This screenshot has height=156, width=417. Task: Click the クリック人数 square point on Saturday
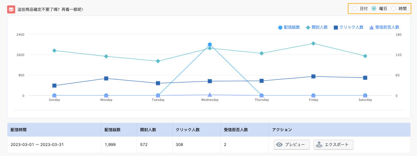pos(365,78)
